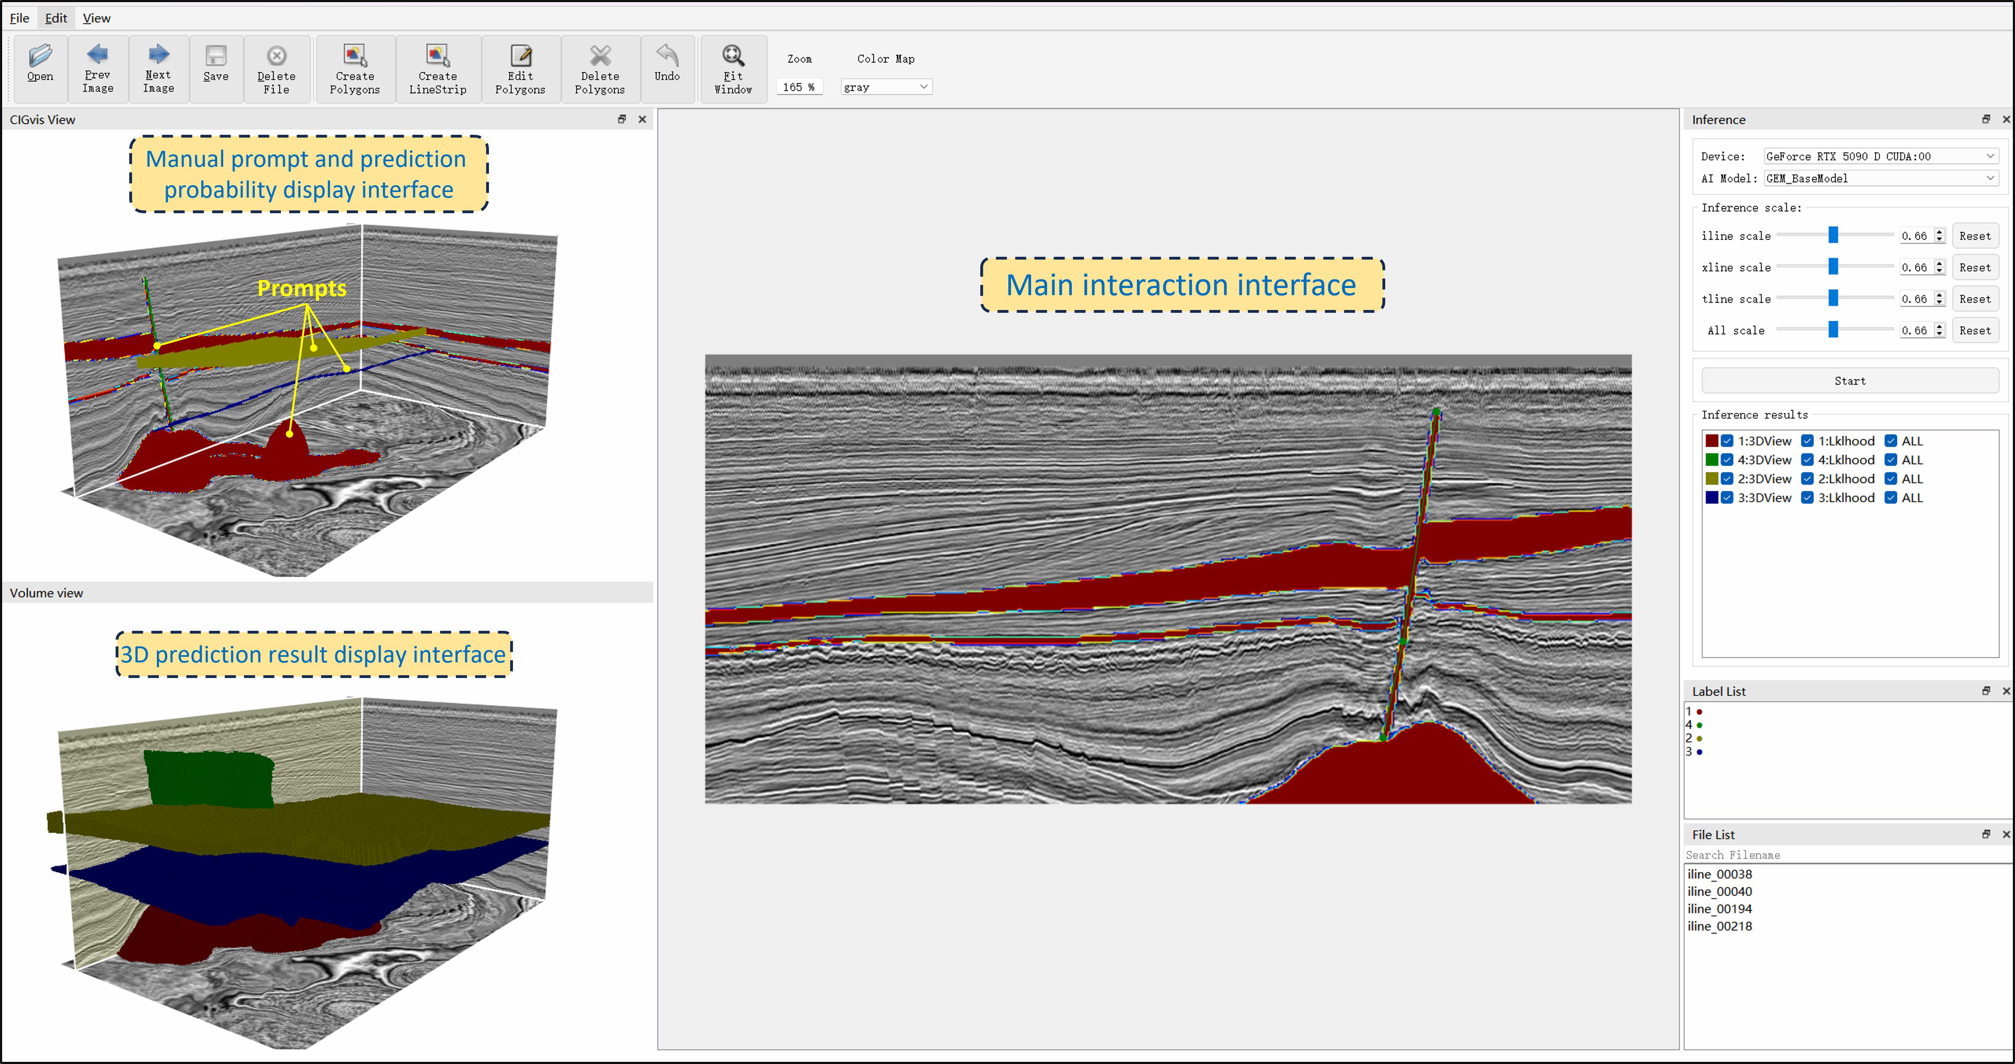
Task: Toggle ALL checkbox in 3:3DView row
Action: pyautogui.click(x=1891, y=498)
